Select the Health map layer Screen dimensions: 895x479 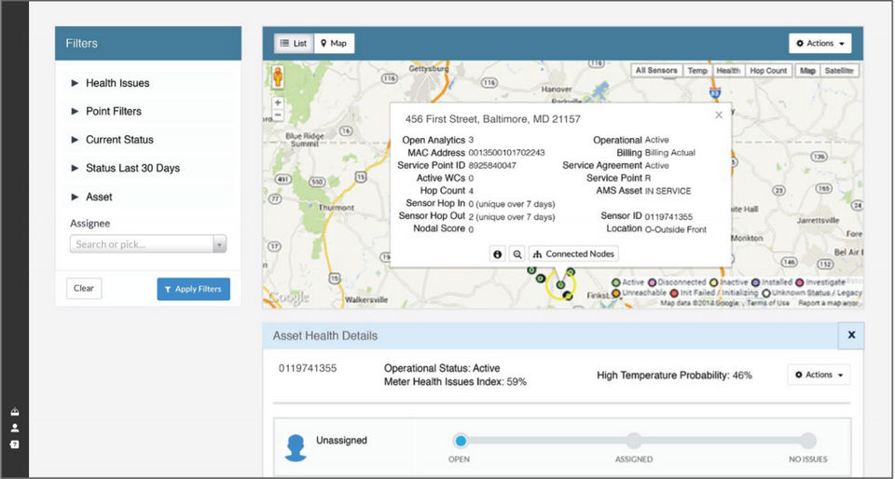pyautogui.click(x=728, y=71)
